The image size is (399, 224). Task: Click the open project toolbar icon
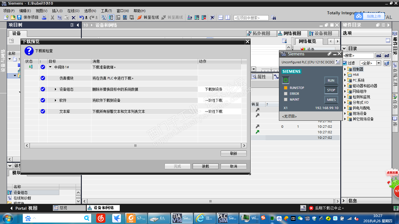[x=13, y=17]
